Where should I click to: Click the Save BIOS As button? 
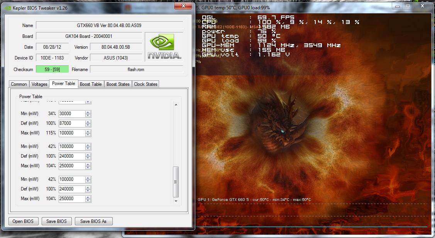pos(93,221)
